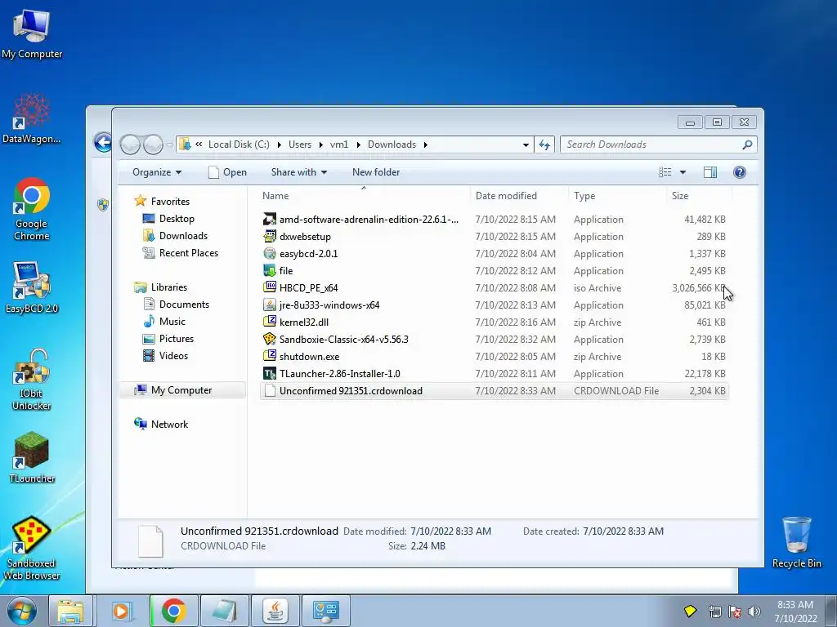The height and width of the screenshot is (627, 837).
Task: Click the Explorer Forward button
Action: click(x=153, y=145)
